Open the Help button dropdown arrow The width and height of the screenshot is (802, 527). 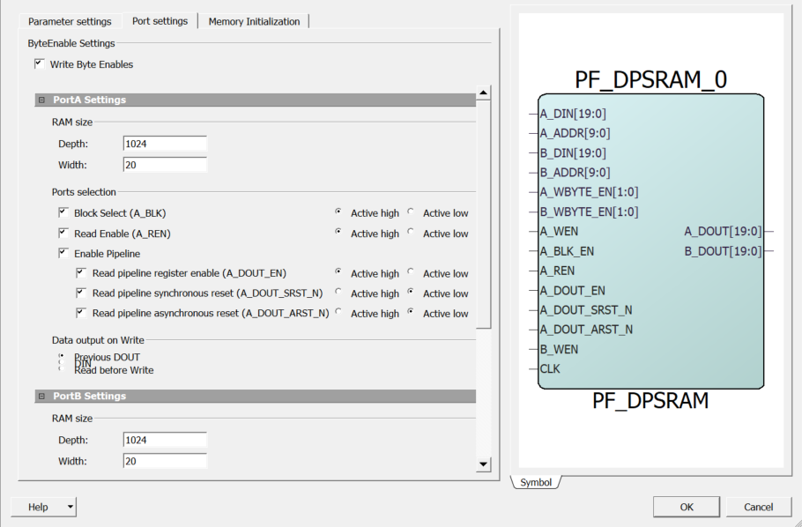[x=70, y=507]
